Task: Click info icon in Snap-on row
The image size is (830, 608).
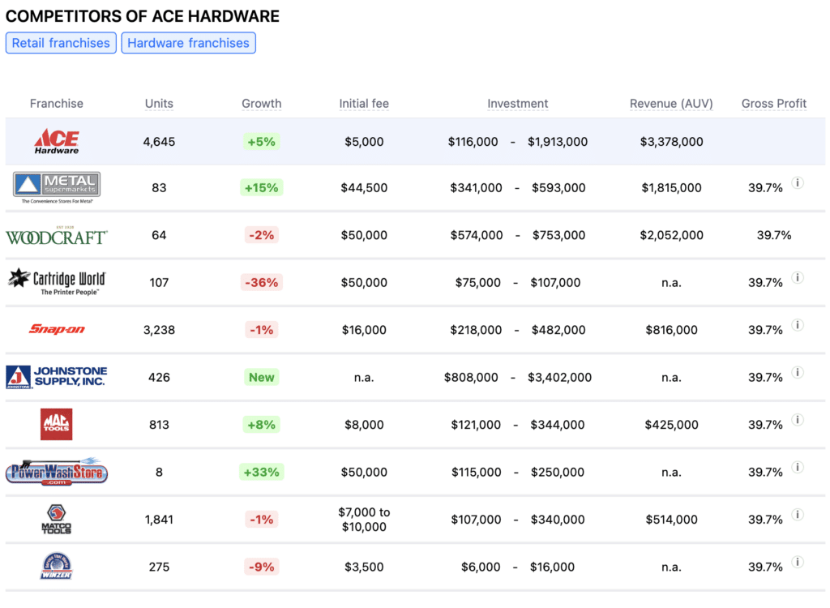Action: pos(798,324)
